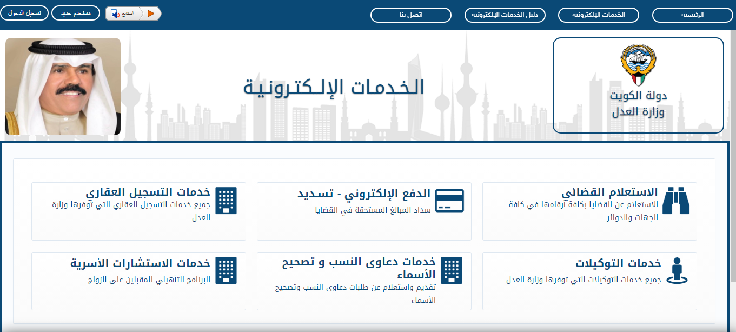Open the الدفع الإلكتروني - تسديد heading
The width and height of the screenshot is (736, 332).
pyautogui.click(x=364, y=194)
